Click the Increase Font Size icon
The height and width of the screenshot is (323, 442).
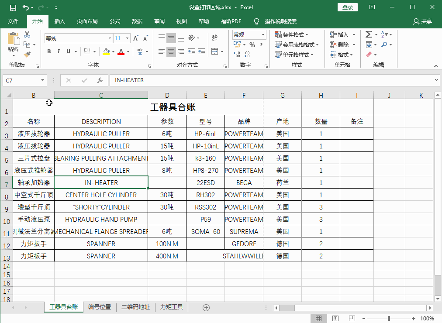136,38
